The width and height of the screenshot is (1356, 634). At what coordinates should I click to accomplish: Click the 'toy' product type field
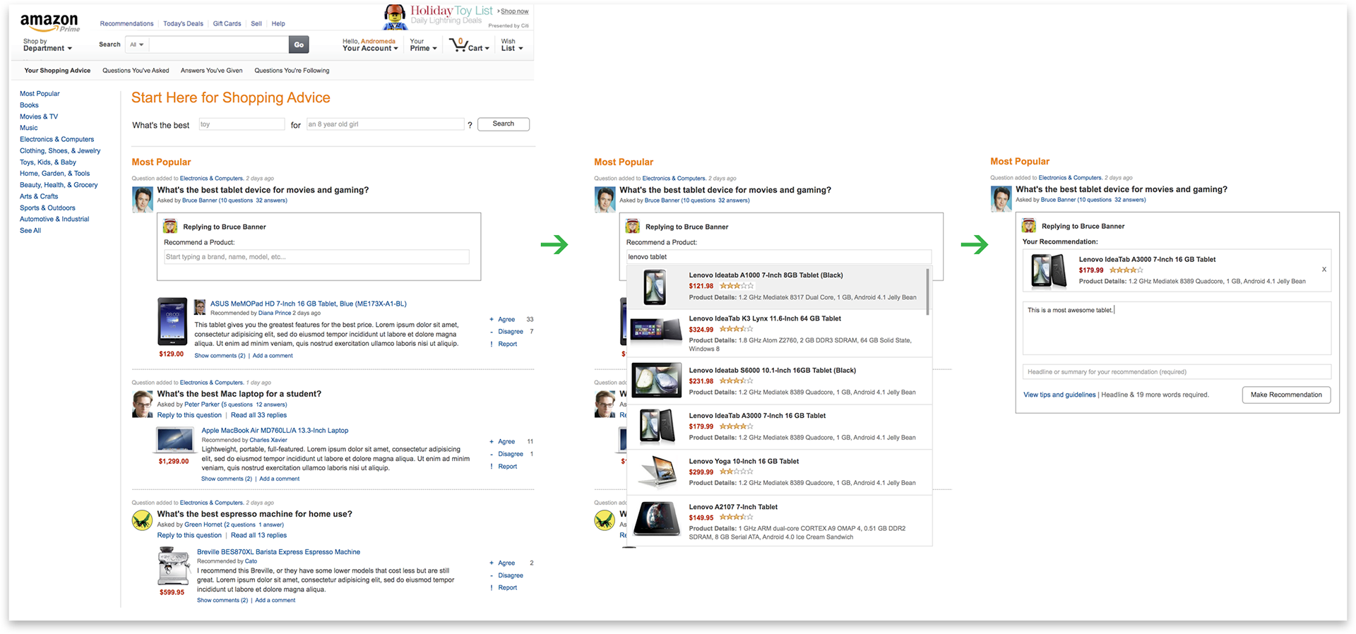[x=242, y=124]
